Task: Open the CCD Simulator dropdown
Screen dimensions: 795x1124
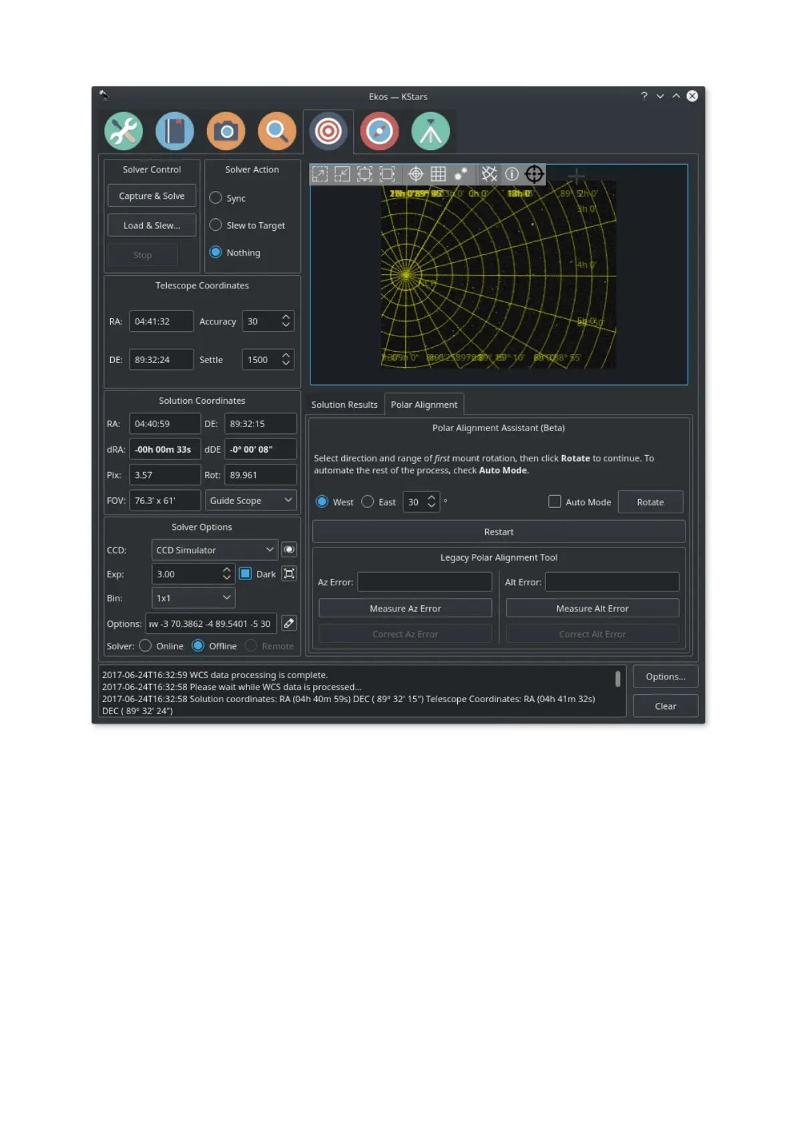Action: 214,550
